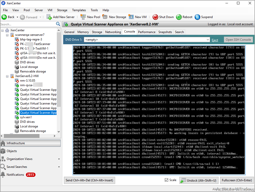
Task: Click the syl=xen1 running VM icon
Action: tap(17, 117)
